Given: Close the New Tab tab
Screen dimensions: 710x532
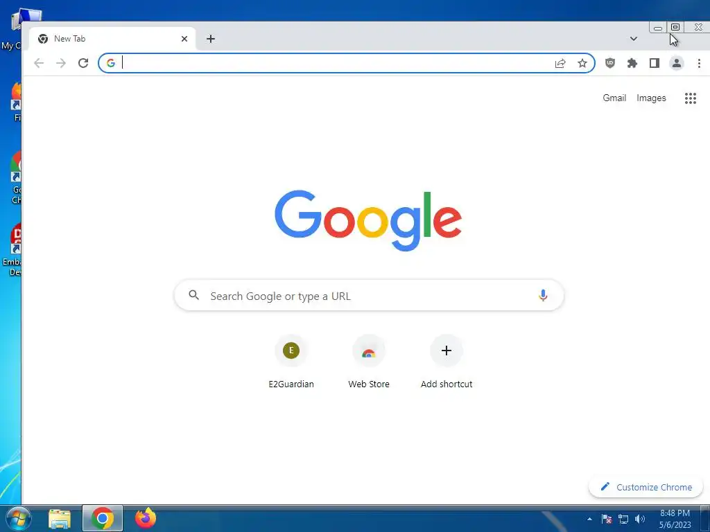Looking at the screenshot, I should 184,39.
